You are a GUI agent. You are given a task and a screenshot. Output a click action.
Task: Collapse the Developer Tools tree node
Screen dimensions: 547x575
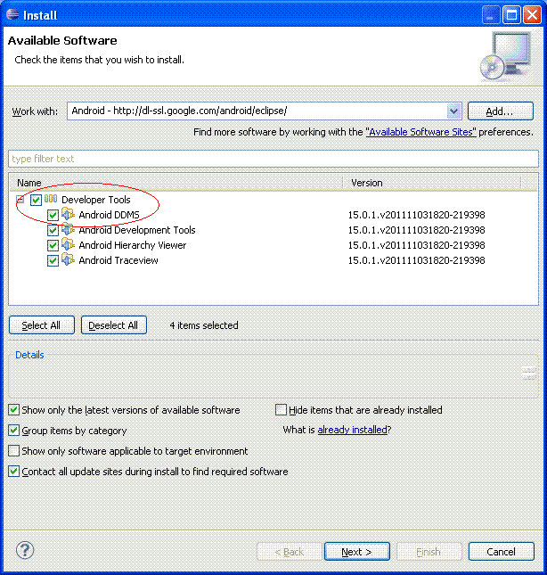pyautogui.click(x=20, y=200)
